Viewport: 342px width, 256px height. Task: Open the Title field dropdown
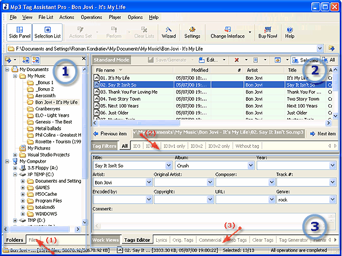coord(169,166)
